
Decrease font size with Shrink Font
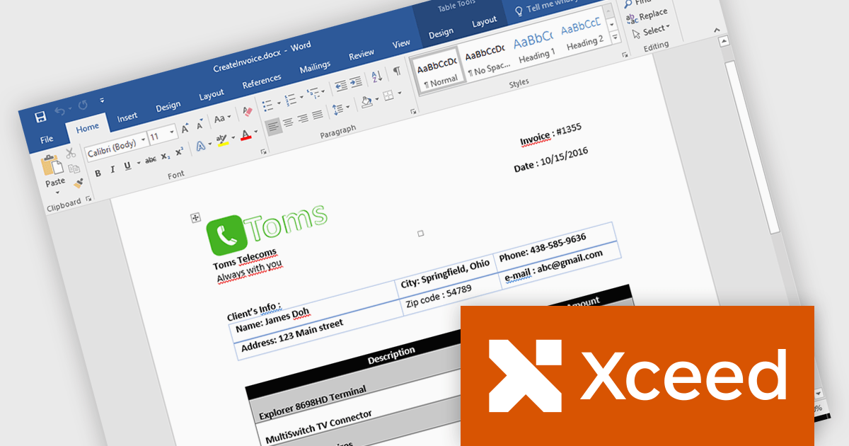point(201,124)
